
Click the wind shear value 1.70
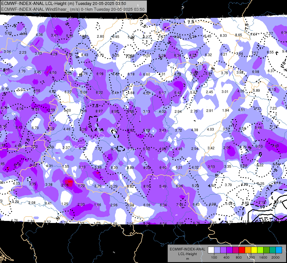click(x=22, y=71)
